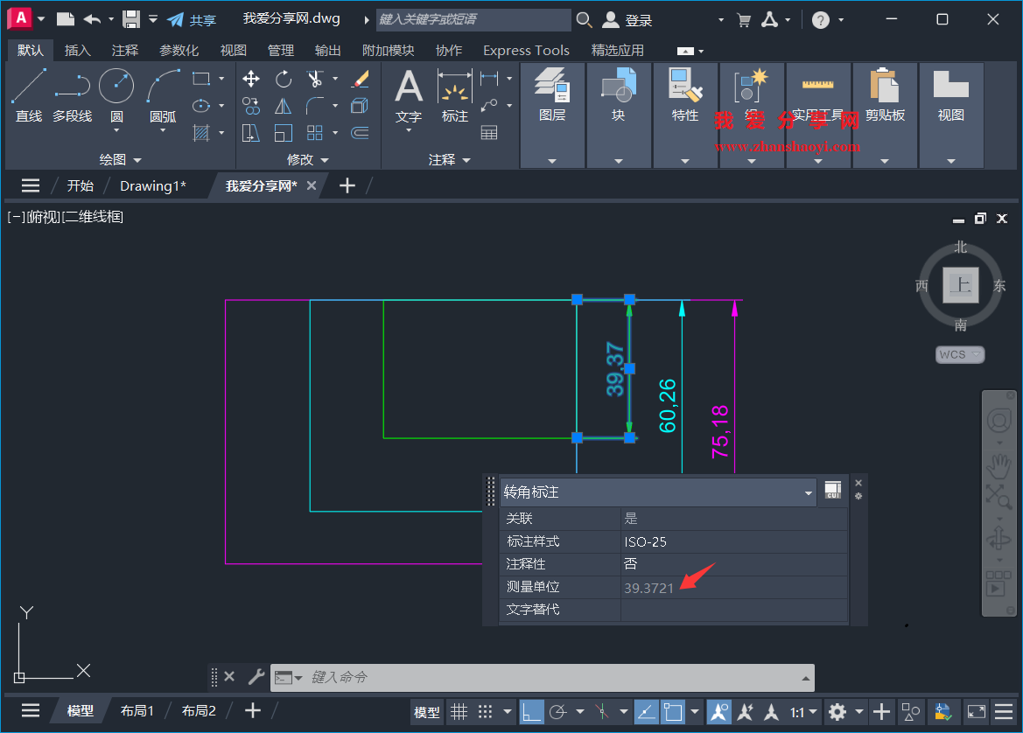Click the 登录 (Sign in) button
The width and height of the screenshot is (1023, 733).
point(627,19)
